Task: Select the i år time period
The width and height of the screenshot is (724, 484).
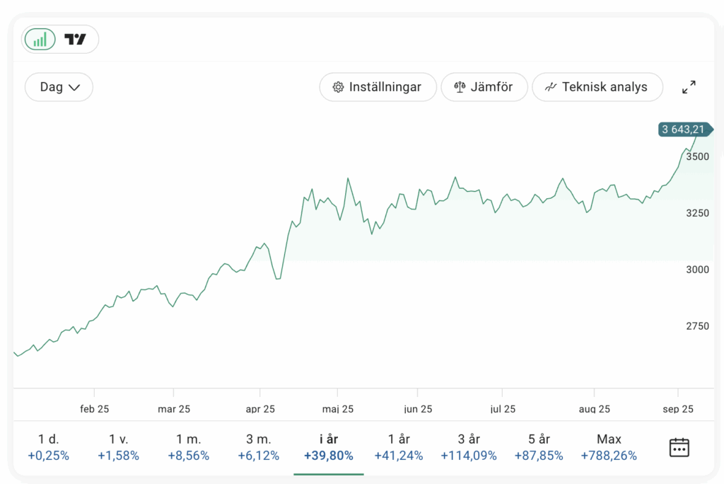Action: 328,447
